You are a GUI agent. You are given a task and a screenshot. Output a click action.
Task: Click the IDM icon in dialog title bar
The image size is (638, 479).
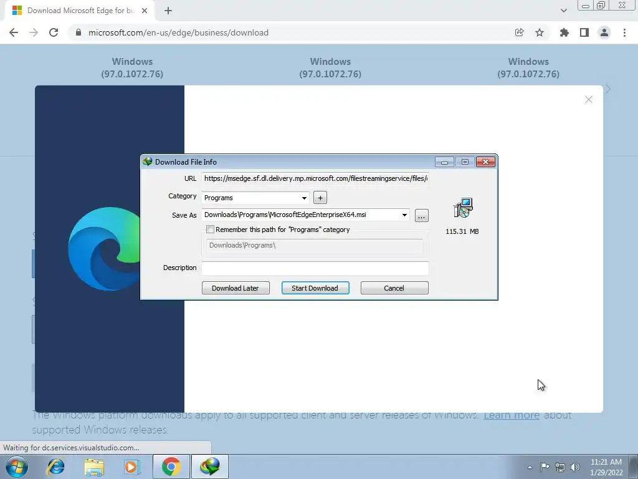pyautogui.click(x=147, y=162)
